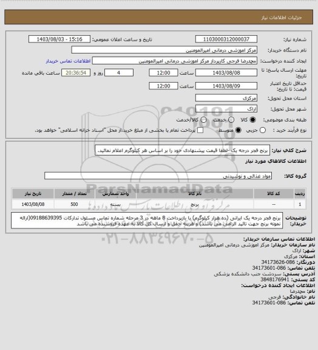Select the جزیی purchase type radio
This screenshot has height=350, width=318.
click(263, 130)
